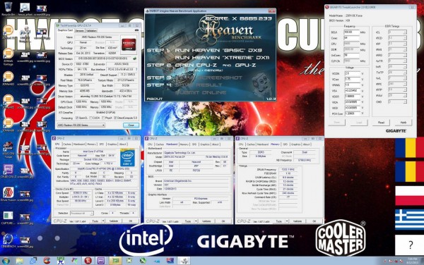Open the CPU-Z processor selection dropdown
Viewport: 424px width, 265px height.
82,214
